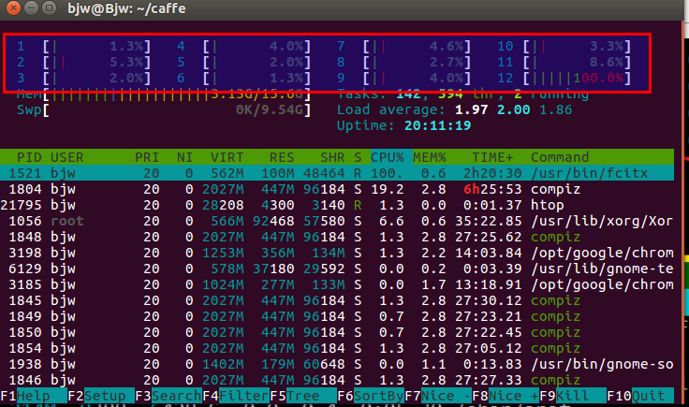Open F6 SortBy options

(x=371, y=396)
